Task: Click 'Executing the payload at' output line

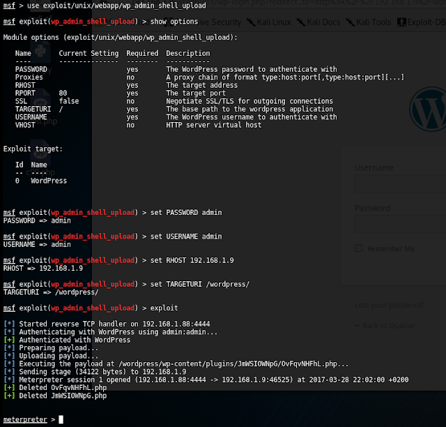Action: click(176, 364)
